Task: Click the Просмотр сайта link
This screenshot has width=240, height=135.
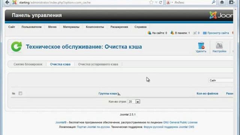Action: (218, 33)
